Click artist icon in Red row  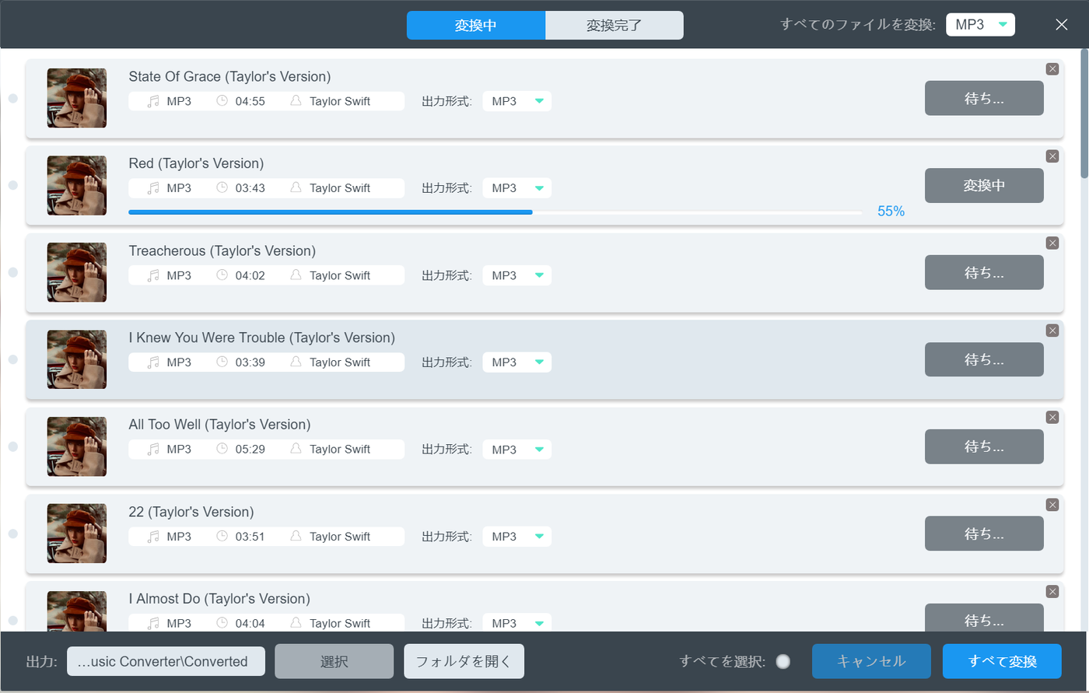pos(296,188)
